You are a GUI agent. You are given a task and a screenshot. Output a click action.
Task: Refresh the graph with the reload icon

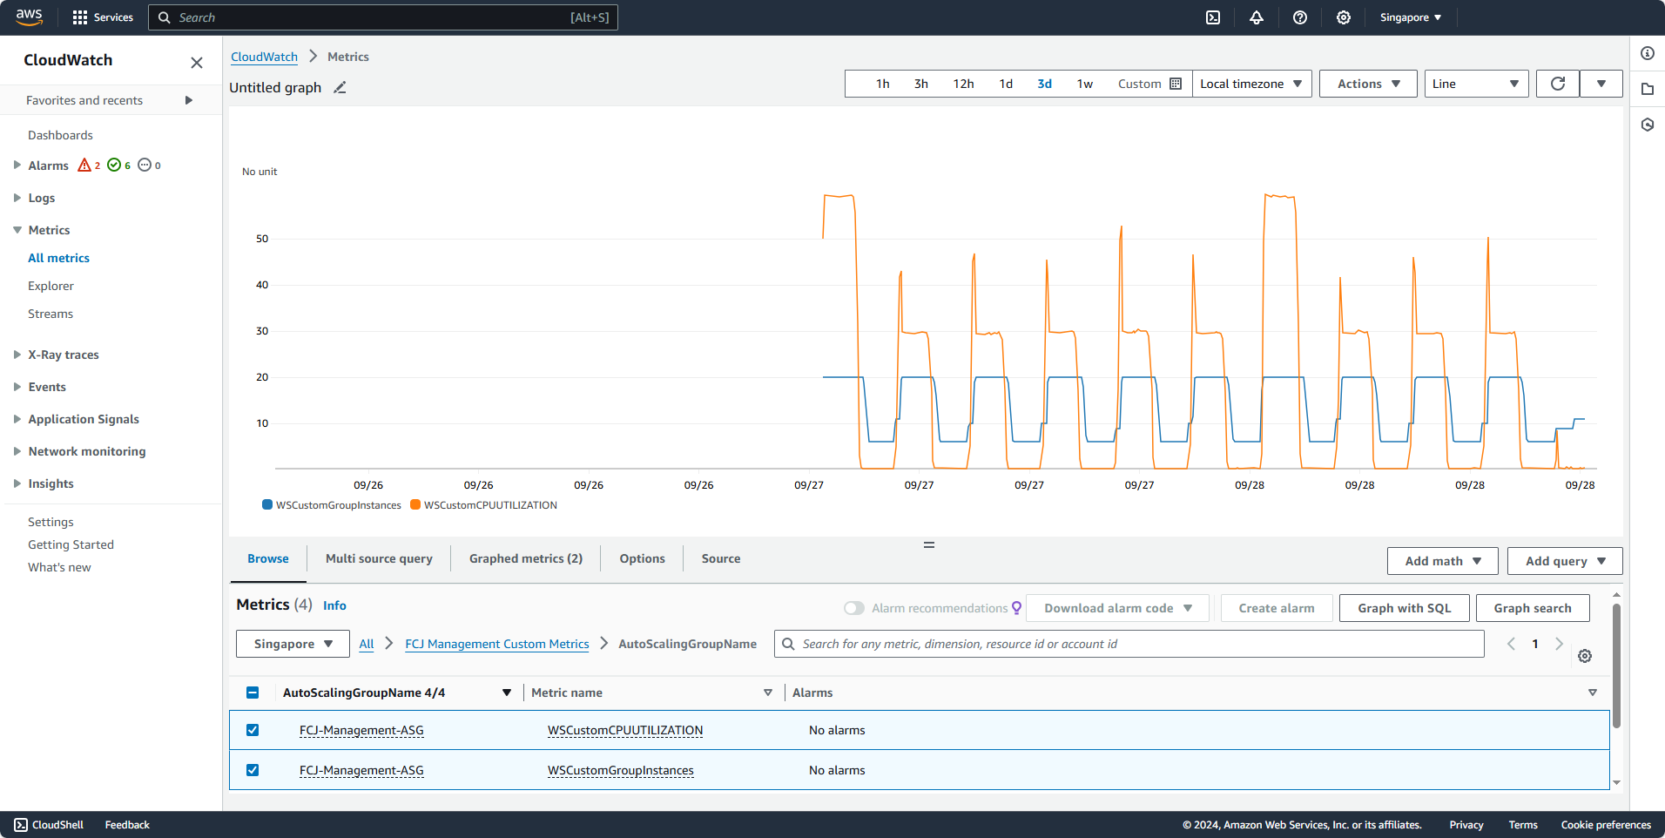(1557, 84)
